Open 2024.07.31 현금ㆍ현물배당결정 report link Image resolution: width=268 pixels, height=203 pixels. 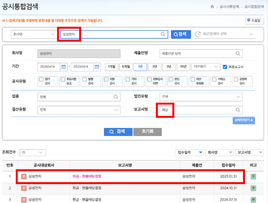click(87, 200)
